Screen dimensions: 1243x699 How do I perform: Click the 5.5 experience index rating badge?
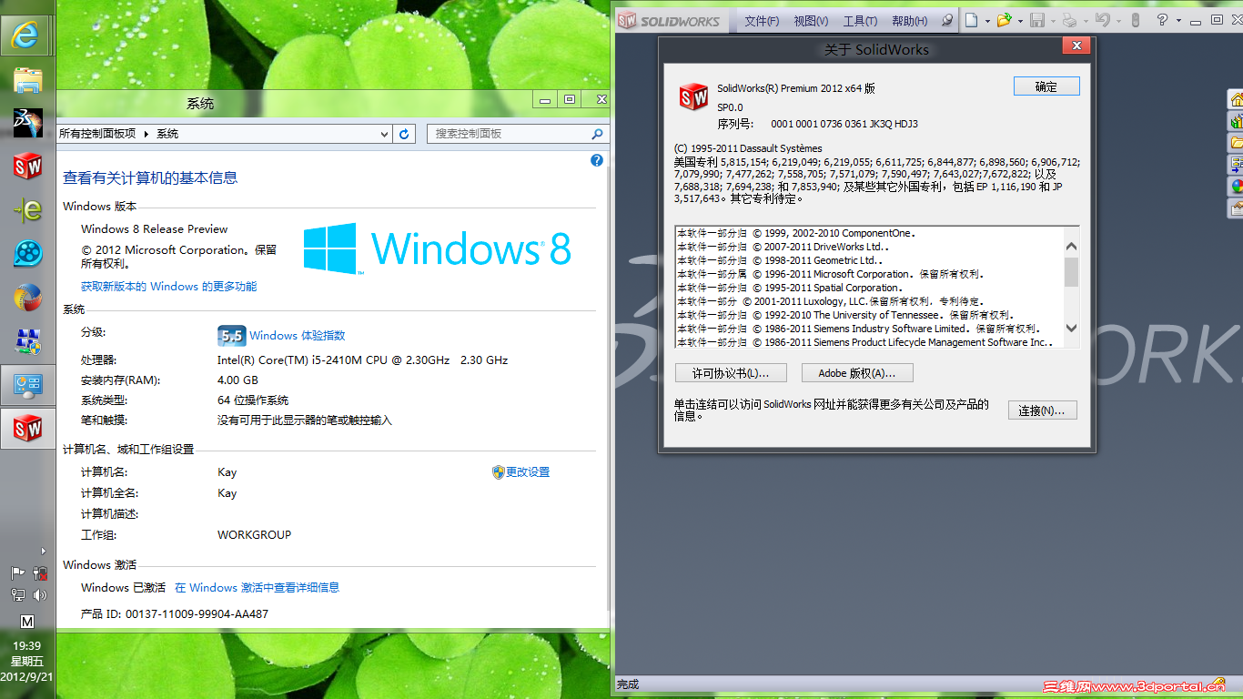(x=232, y=336)
